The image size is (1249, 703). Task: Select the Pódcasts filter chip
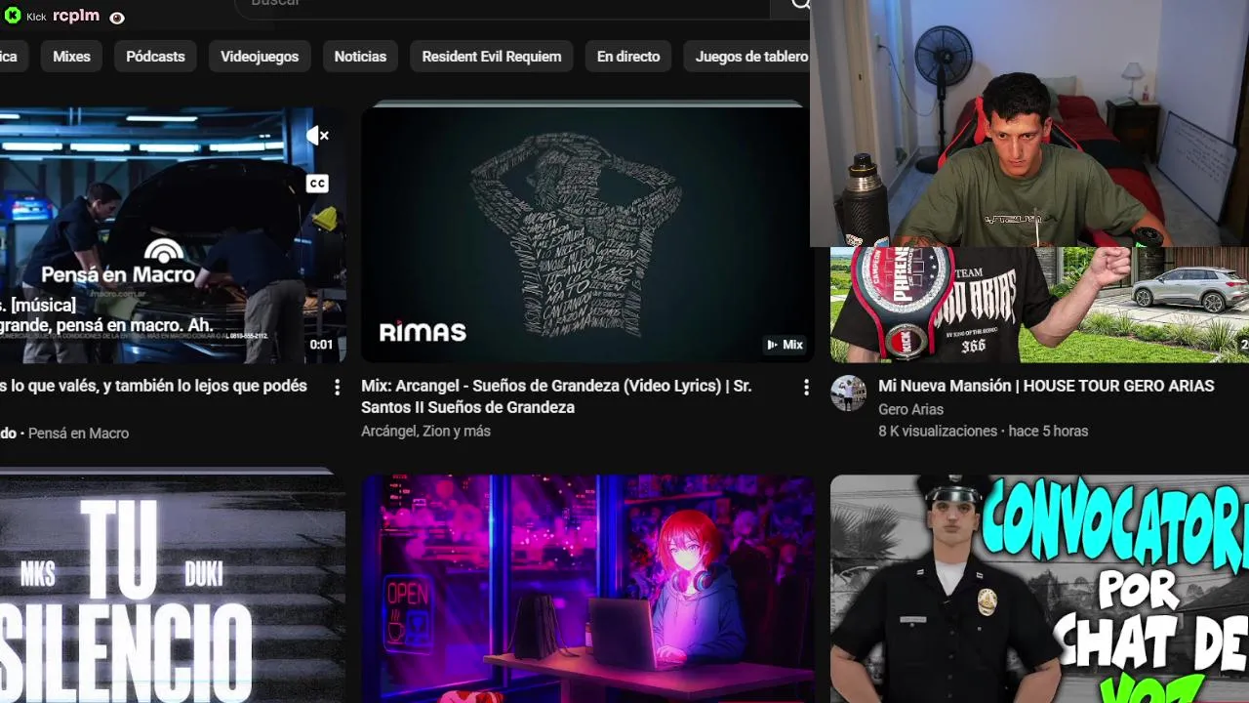tap(155, 57)
